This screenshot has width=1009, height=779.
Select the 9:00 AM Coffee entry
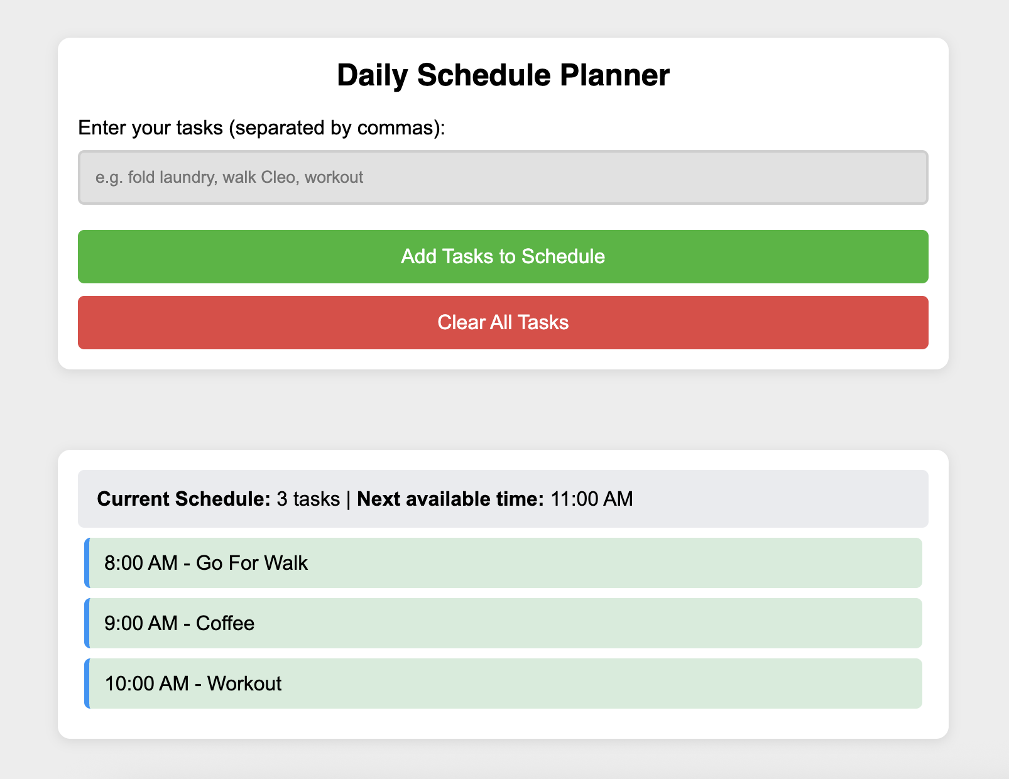pyautogui.click(x=503, y=623)
